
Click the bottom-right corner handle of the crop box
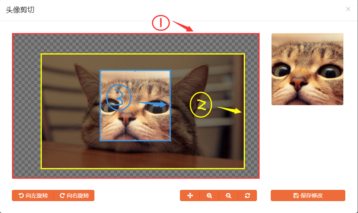click(170, 140)
